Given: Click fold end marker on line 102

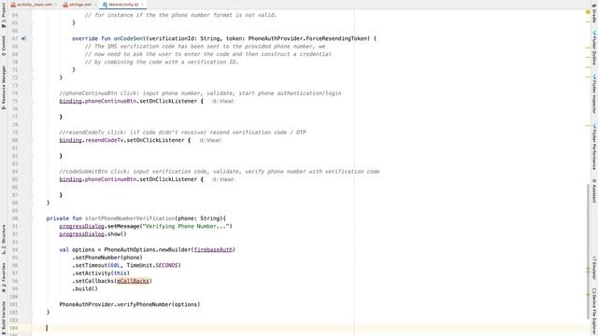Looking at the screenshot, I should [x=33, y=313].
